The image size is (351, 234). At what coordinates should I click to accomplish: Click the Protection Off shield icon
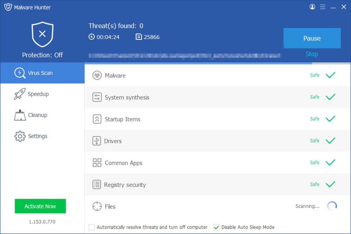(x=42, y=34)
